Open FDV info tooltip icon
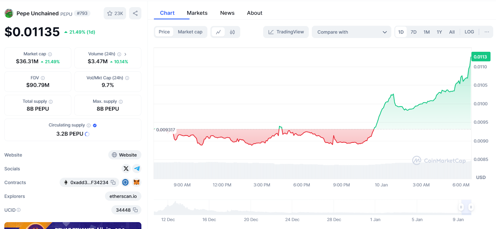The height and width of the screenshot is (229, 496). click(43, 78)
